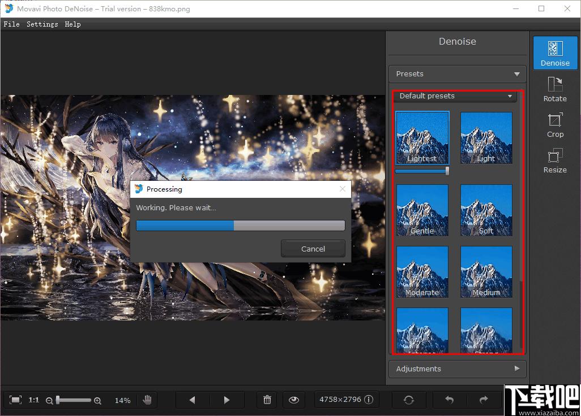Show image info for 4758×2796
Image resolution: width=581 pixels, height=416 pixels.
pyautogui.click(x=369, y=400)
